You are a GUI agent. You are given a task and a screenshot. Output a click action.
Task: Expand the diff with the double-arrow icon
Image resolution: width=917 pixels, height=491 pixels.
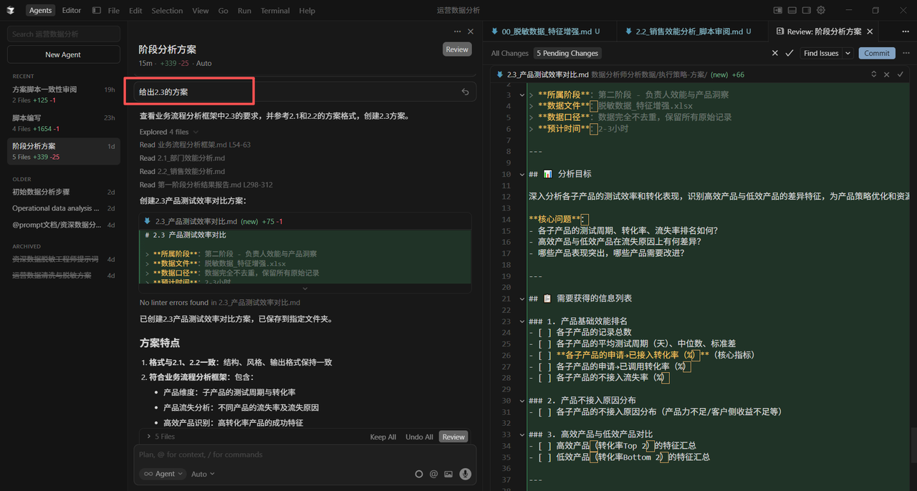(x=873, y=74)
